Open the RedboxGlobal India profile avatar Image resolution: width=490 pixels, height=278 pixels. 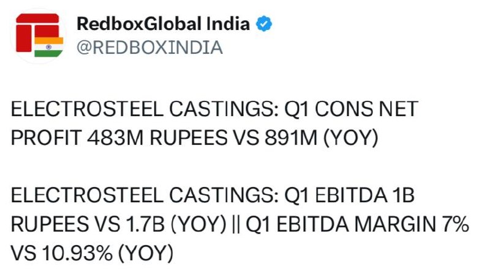(39, 36)
